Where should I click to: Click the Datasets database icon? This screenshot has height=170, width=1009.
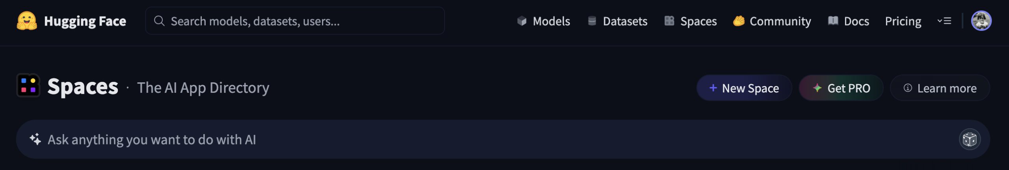[x=592, y=21]
